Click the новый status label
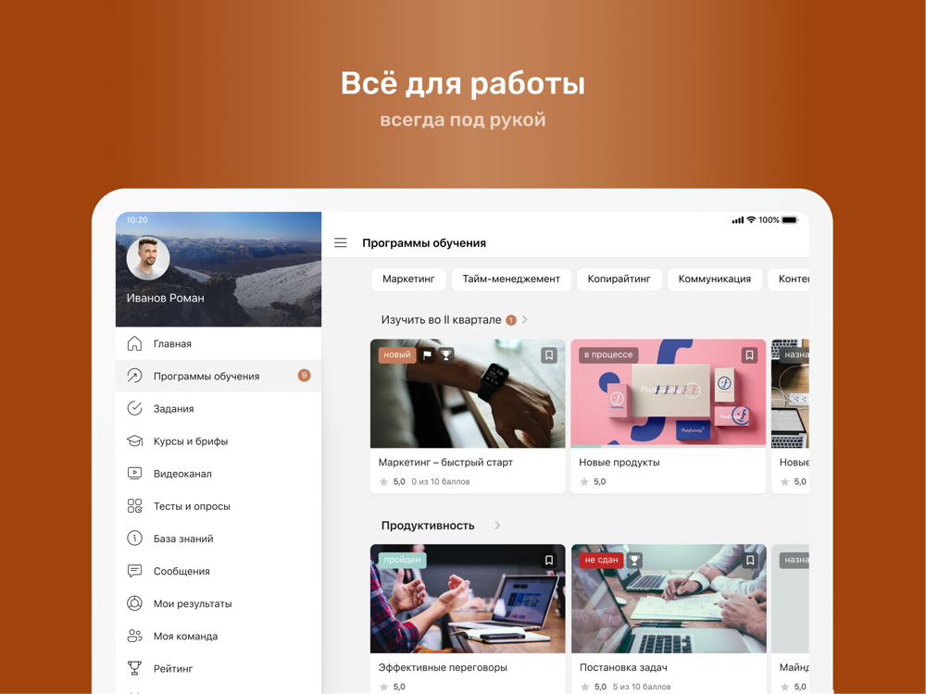 click(x=397, y=354)
